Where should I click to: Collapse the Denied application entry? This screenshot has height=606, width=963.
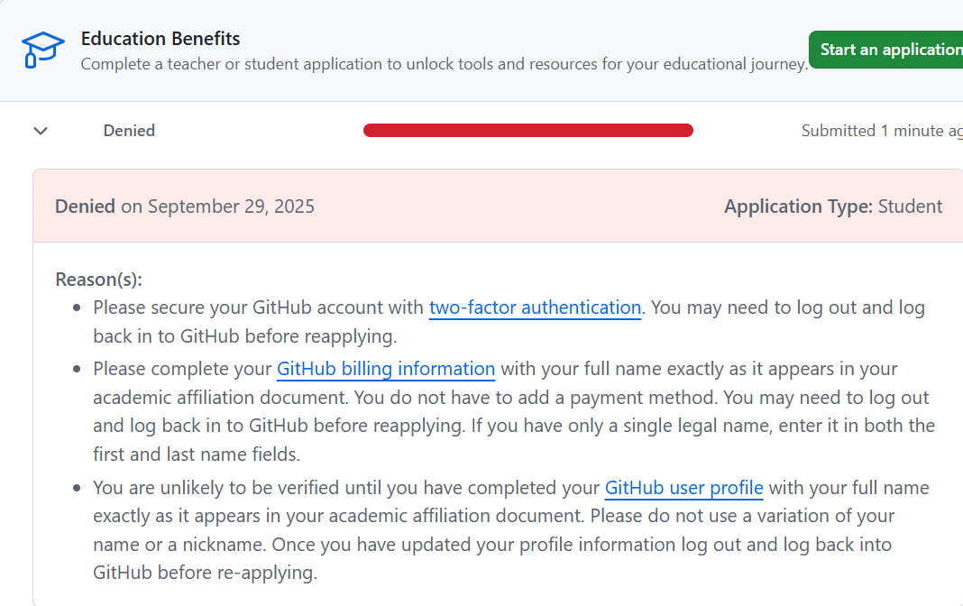click(40, 131)
